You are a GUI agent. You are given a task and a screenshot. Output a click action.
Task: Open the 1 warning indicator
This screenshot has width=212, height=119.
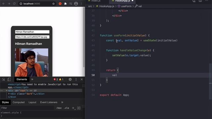pyautogui.click(x=61, y=79)
